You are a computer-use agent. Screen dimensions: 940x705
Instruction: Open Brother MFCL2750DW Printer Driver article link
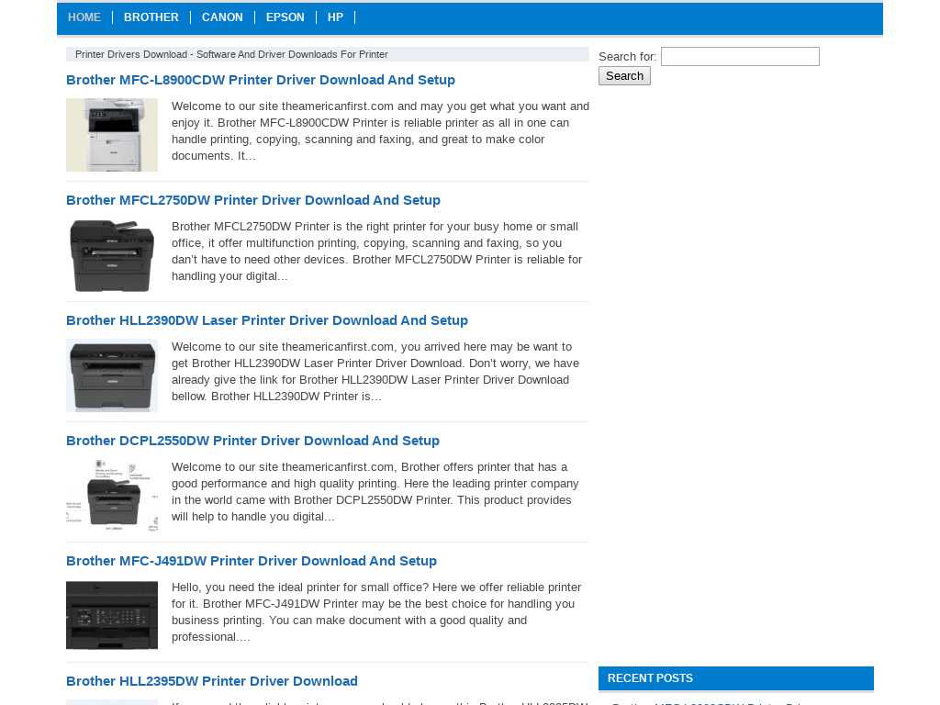coord(253,200)
